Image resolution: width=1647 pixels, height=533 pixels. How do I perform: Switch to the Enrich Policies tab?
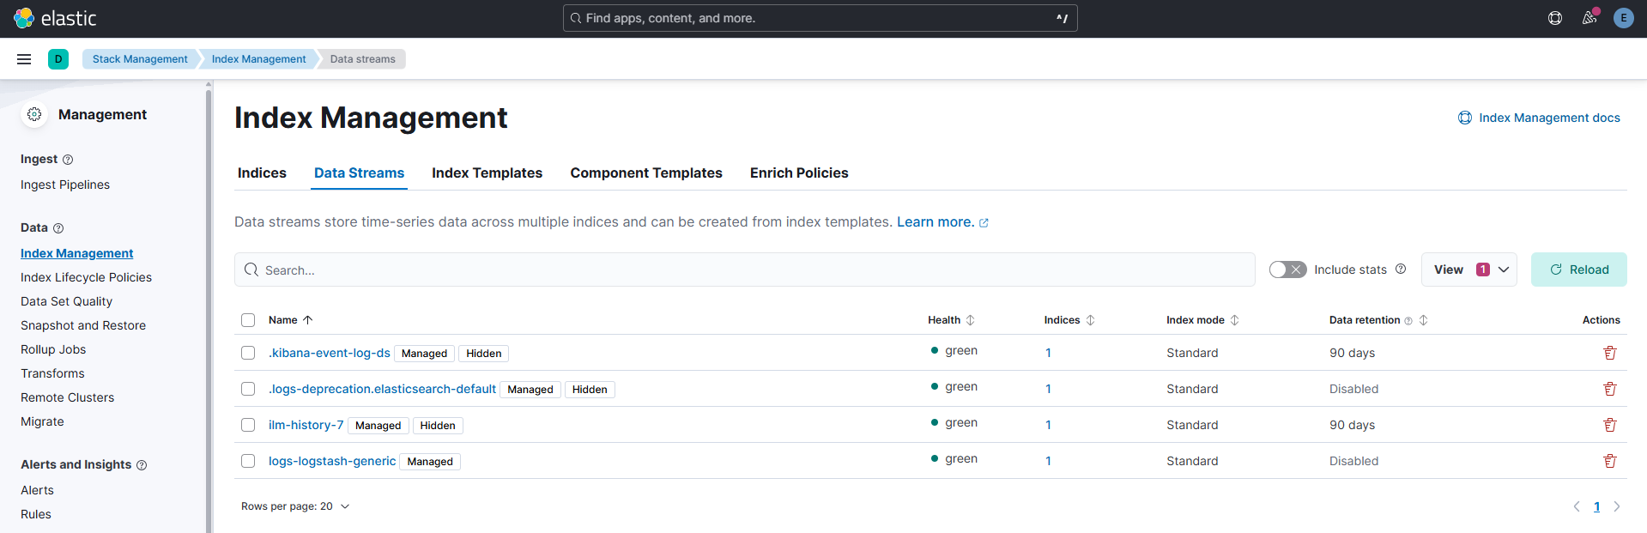(x=798, y=173)
